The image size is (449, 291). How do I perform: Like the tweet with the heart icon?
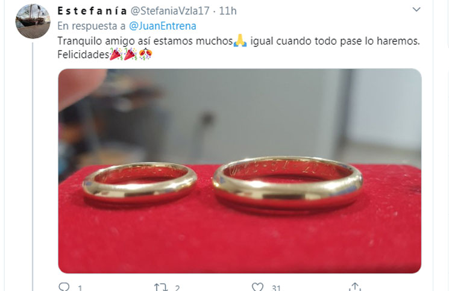pyautogui.click(x=257, y=287)
